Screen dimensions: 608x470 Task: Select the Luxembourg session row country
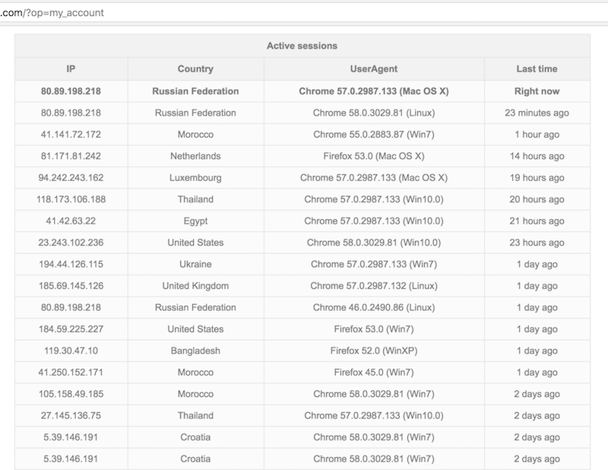195,178
